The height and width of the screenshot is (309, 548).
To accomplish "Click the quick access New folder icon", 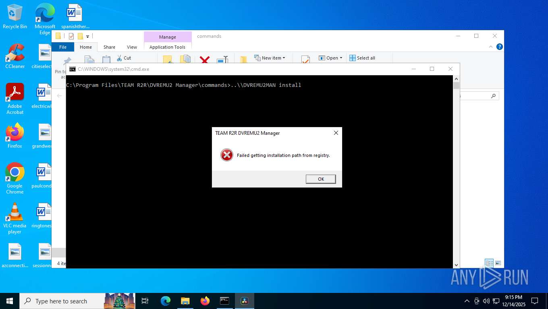I will (x=80, y=36).
